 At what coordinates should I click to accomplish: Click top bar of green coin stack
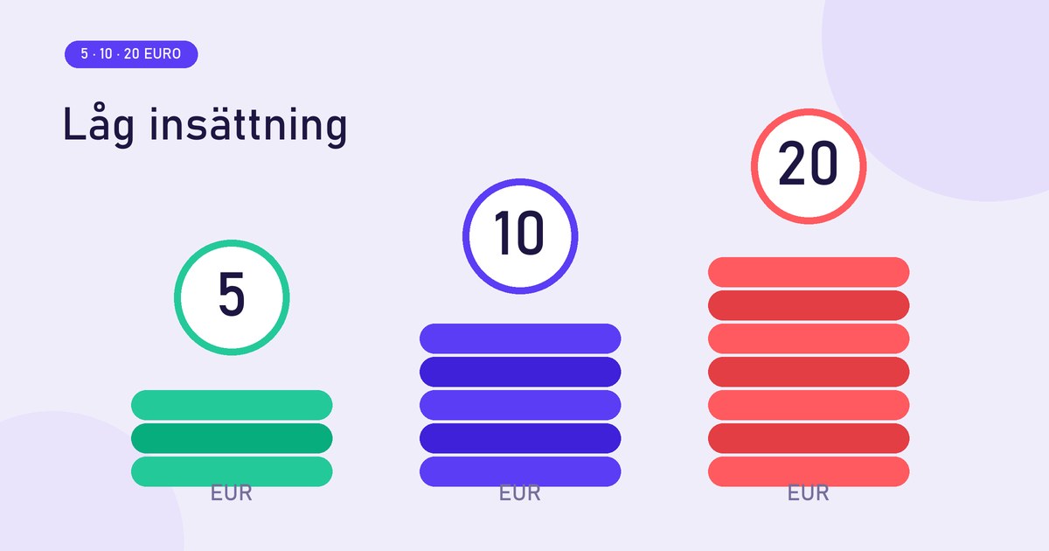tap(232, 405)
